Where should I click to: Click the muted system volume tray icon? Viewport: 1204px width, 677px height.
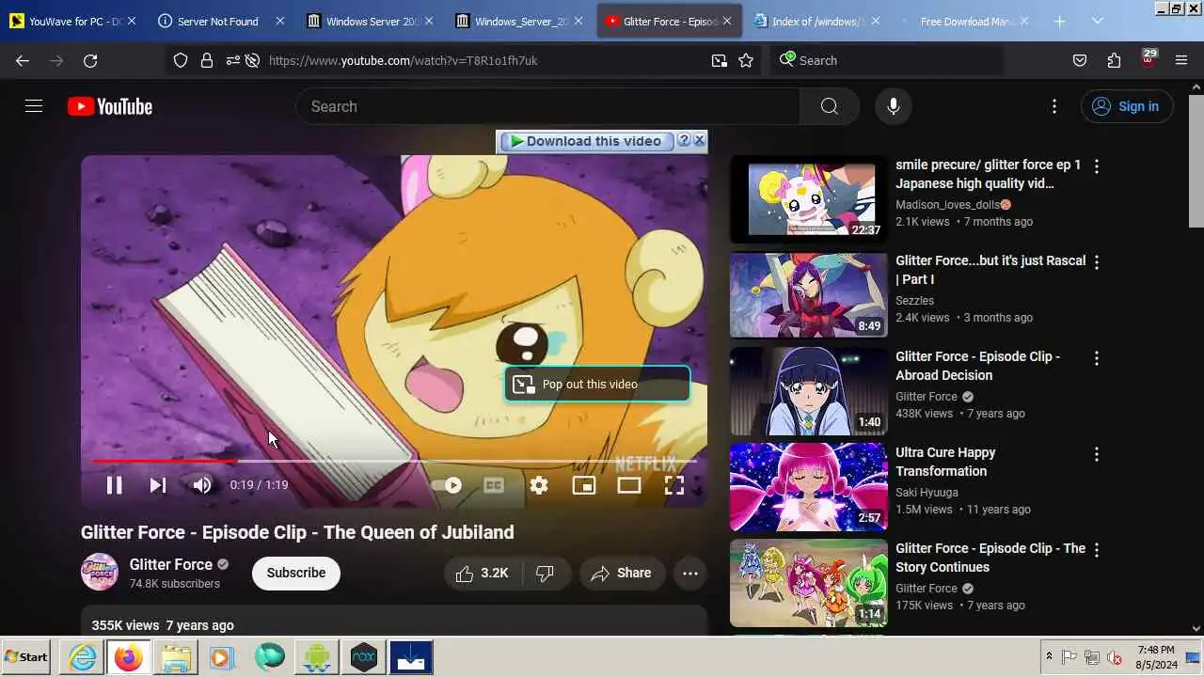coord(1114,657)
